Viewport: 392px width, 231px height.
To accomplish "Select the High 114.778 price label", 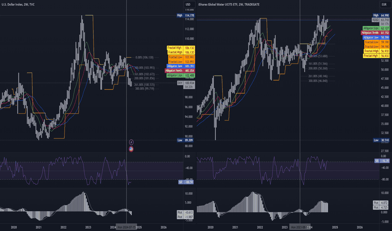I will click(185, 16).
